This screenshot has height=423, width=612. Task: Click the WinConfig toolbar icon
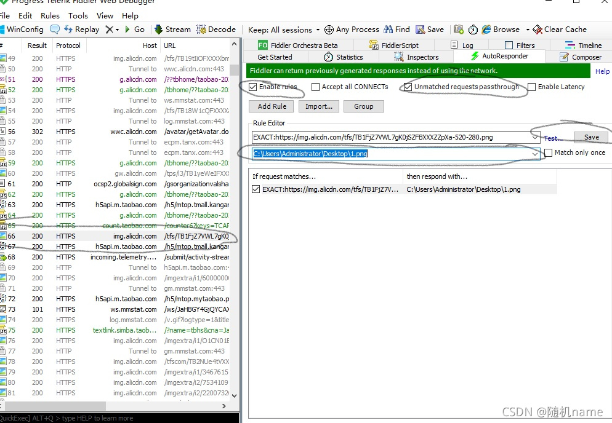tap(2, 30)
